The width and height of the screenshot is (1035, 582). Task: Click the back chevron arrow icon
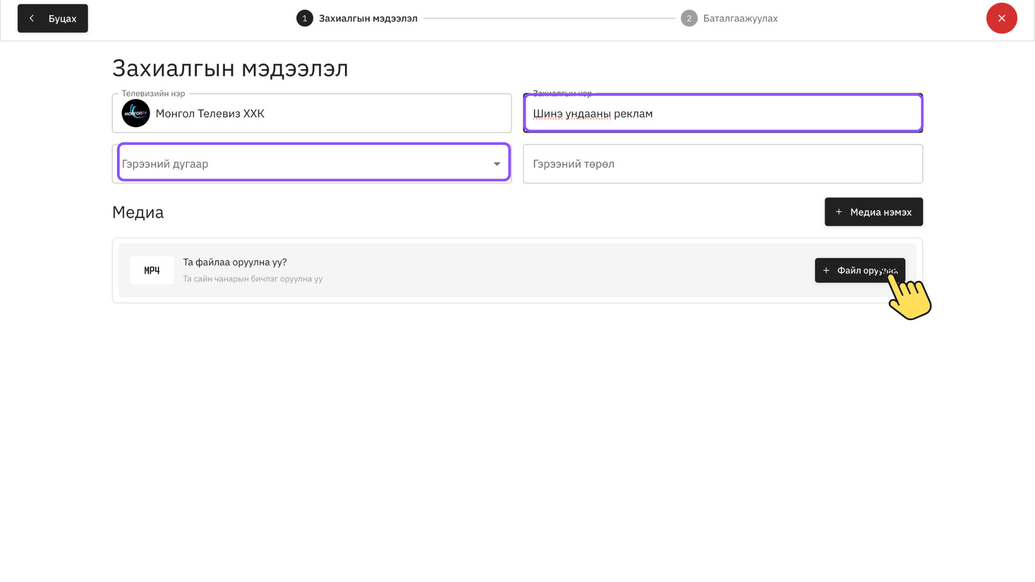pyautogui.click(x=32, y=18)
